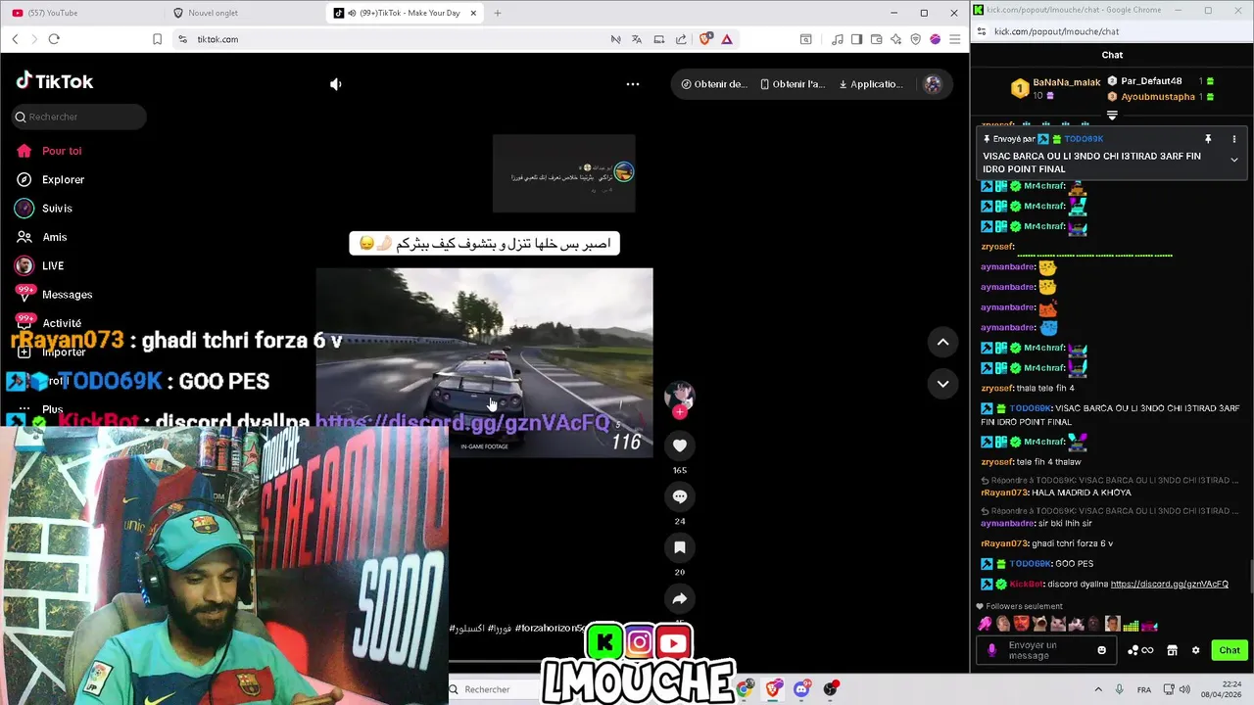Click the Forza racing video
1254x705 pixels.
click(484, 362)
